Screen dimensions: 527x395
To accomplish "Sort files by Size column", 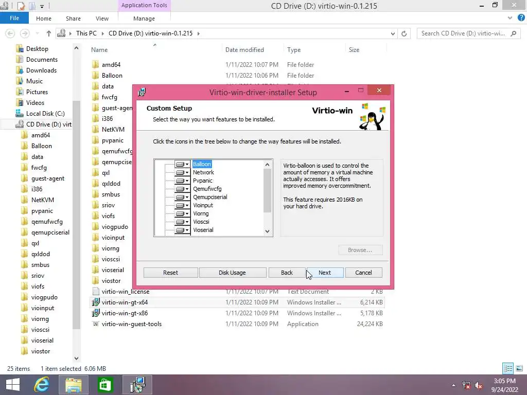I will pos(354,50).
